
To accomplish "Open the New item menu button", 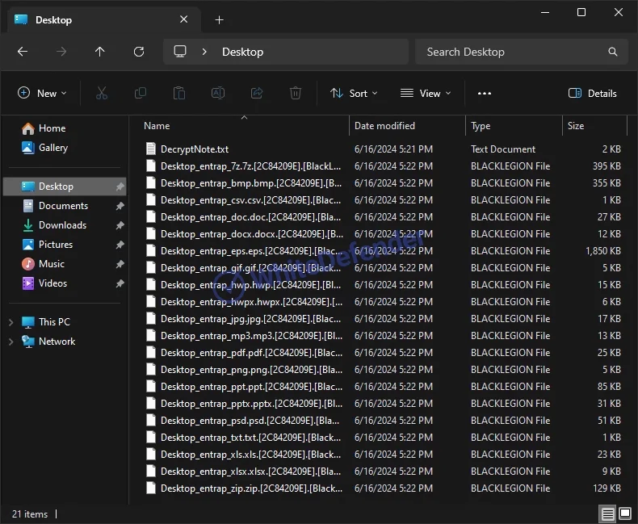I will pos(42,94).
